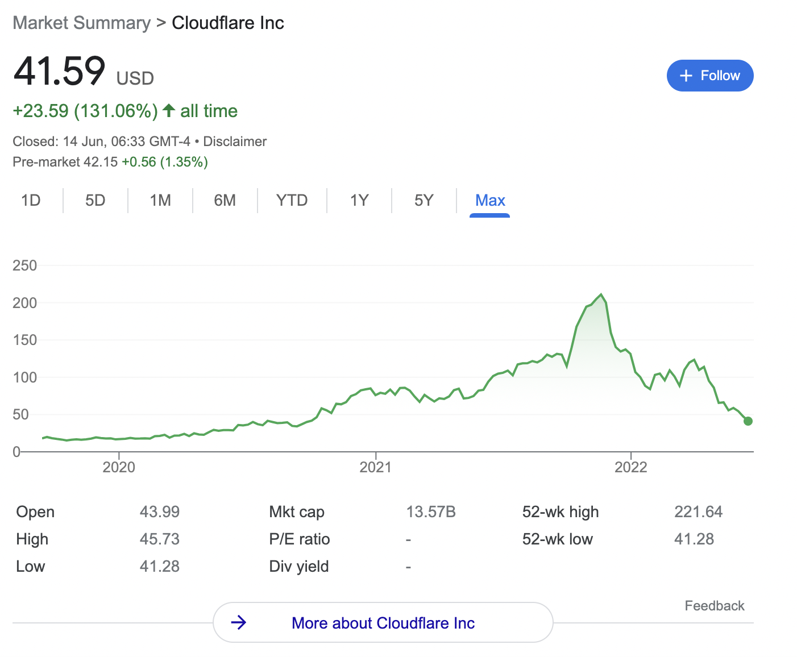Choose the 5Y range tab
797x657 pixels.
pyautogui.click(x=424, y=200)
